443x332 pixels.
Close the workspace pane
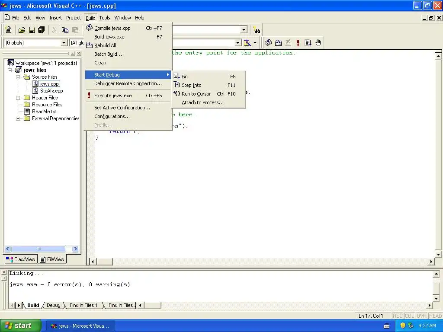click(79, 54)
